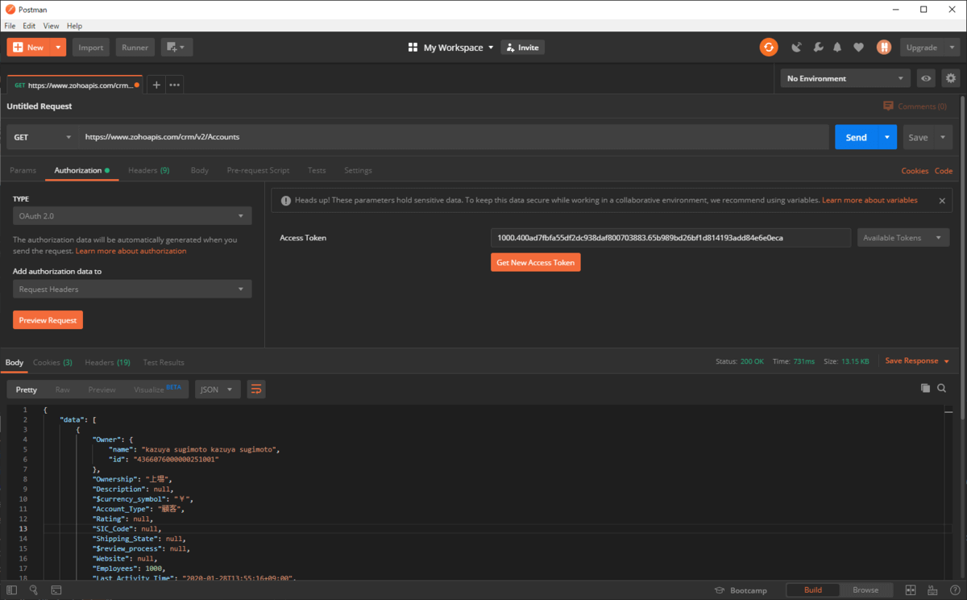Click Get New Access Token
967x600 pixels.
536,262
